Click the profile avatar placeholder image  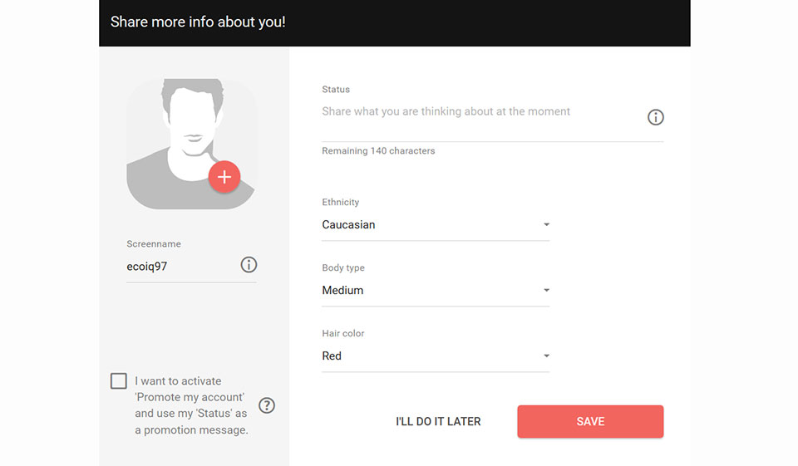point(183,133)
